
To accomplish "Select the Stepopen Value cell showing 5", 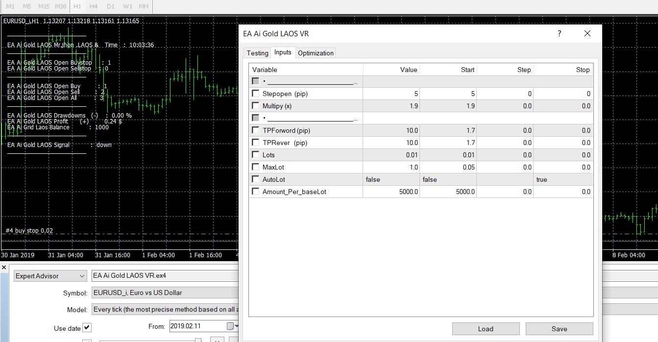I will coord(391,94).
